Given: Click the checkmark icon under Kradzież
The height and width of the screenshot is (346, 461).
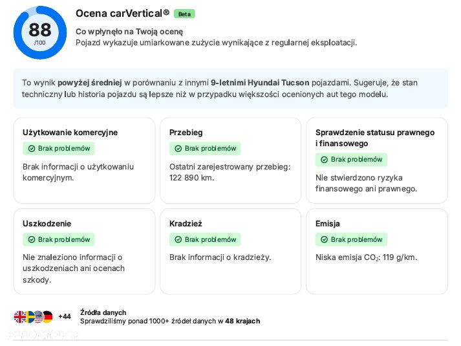Looking at the screenshot, I should 178,239.
